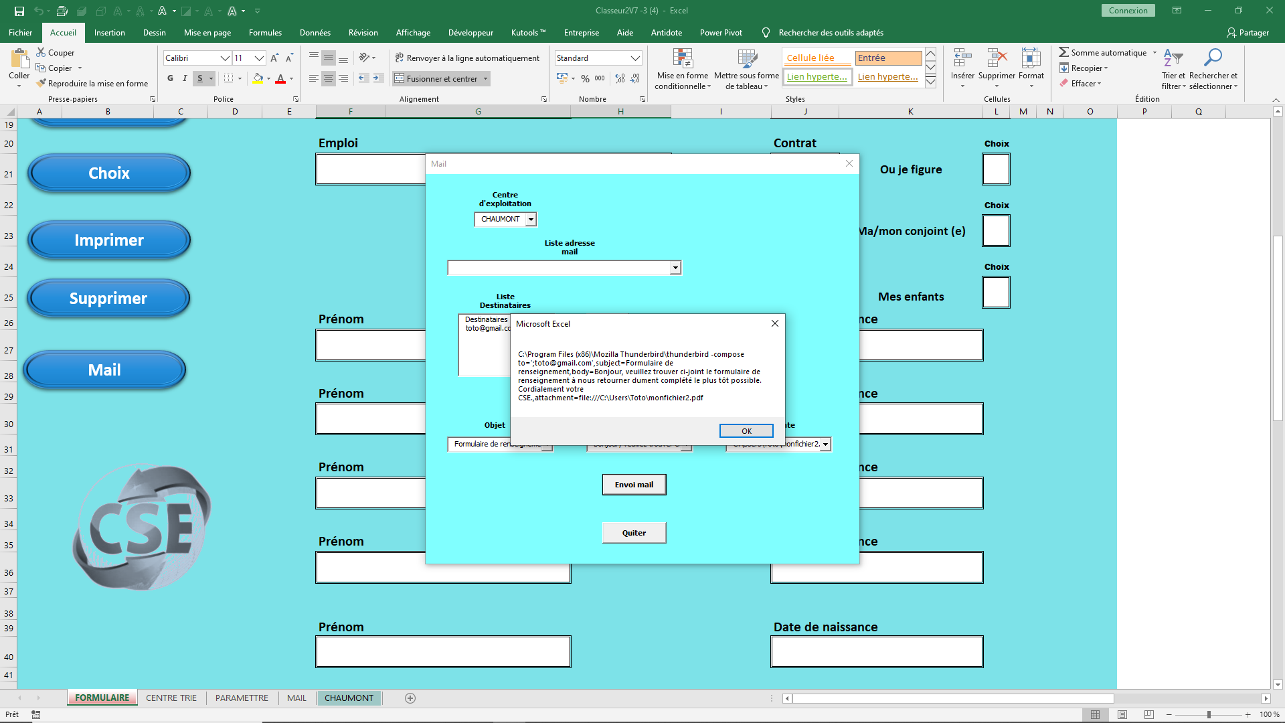Screen dimensions: 1285x723
Task: Expand the Liste adresse mail combo box
Action: point(675,268)
